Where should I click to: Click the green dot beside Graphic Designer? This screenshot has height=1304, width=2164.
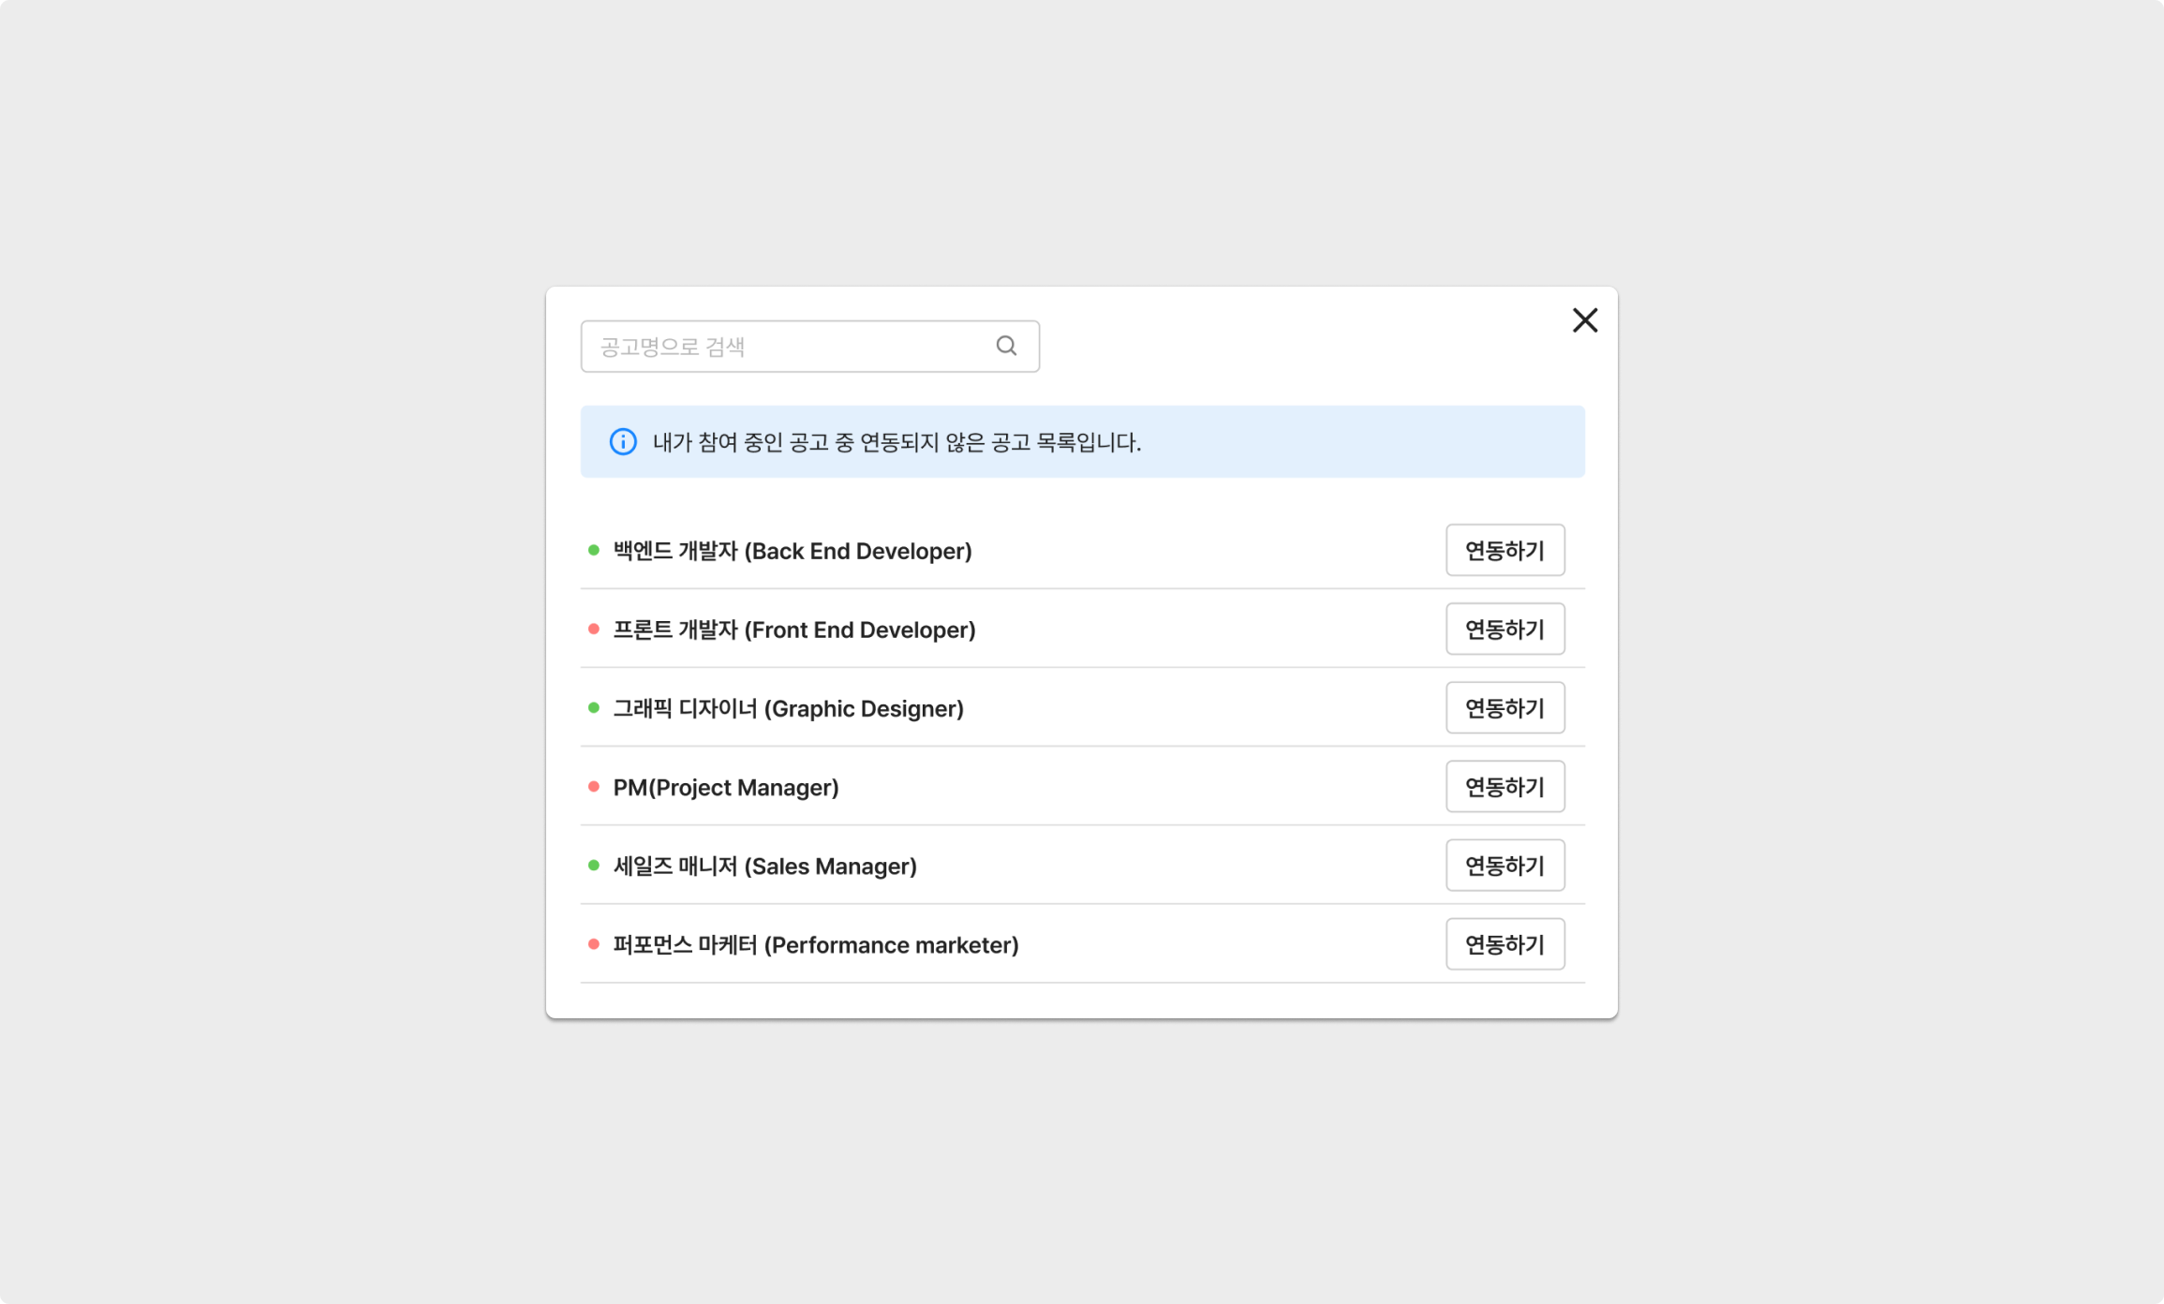click(593, 707)
